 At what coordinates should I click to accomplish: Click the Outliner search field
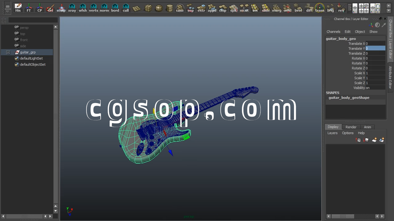(x=33, y=20)
